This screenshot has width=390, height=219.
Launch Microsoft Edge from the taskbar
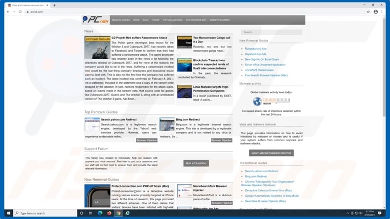pos(100,213)
